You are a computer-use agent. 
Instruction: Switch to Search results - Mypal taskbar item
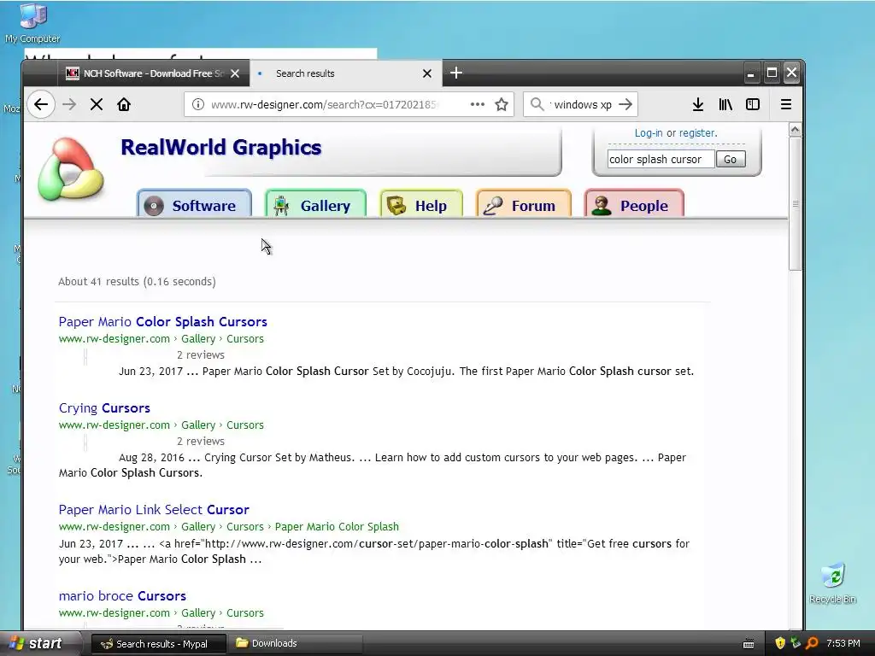point(158,644)
